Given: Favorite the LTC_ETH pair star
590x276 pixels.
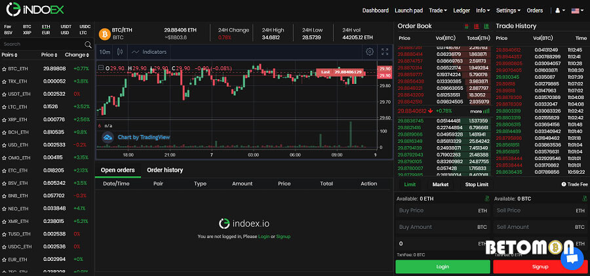Looking at the screenshot, I should pyautogui.click(x=4, y=108).
